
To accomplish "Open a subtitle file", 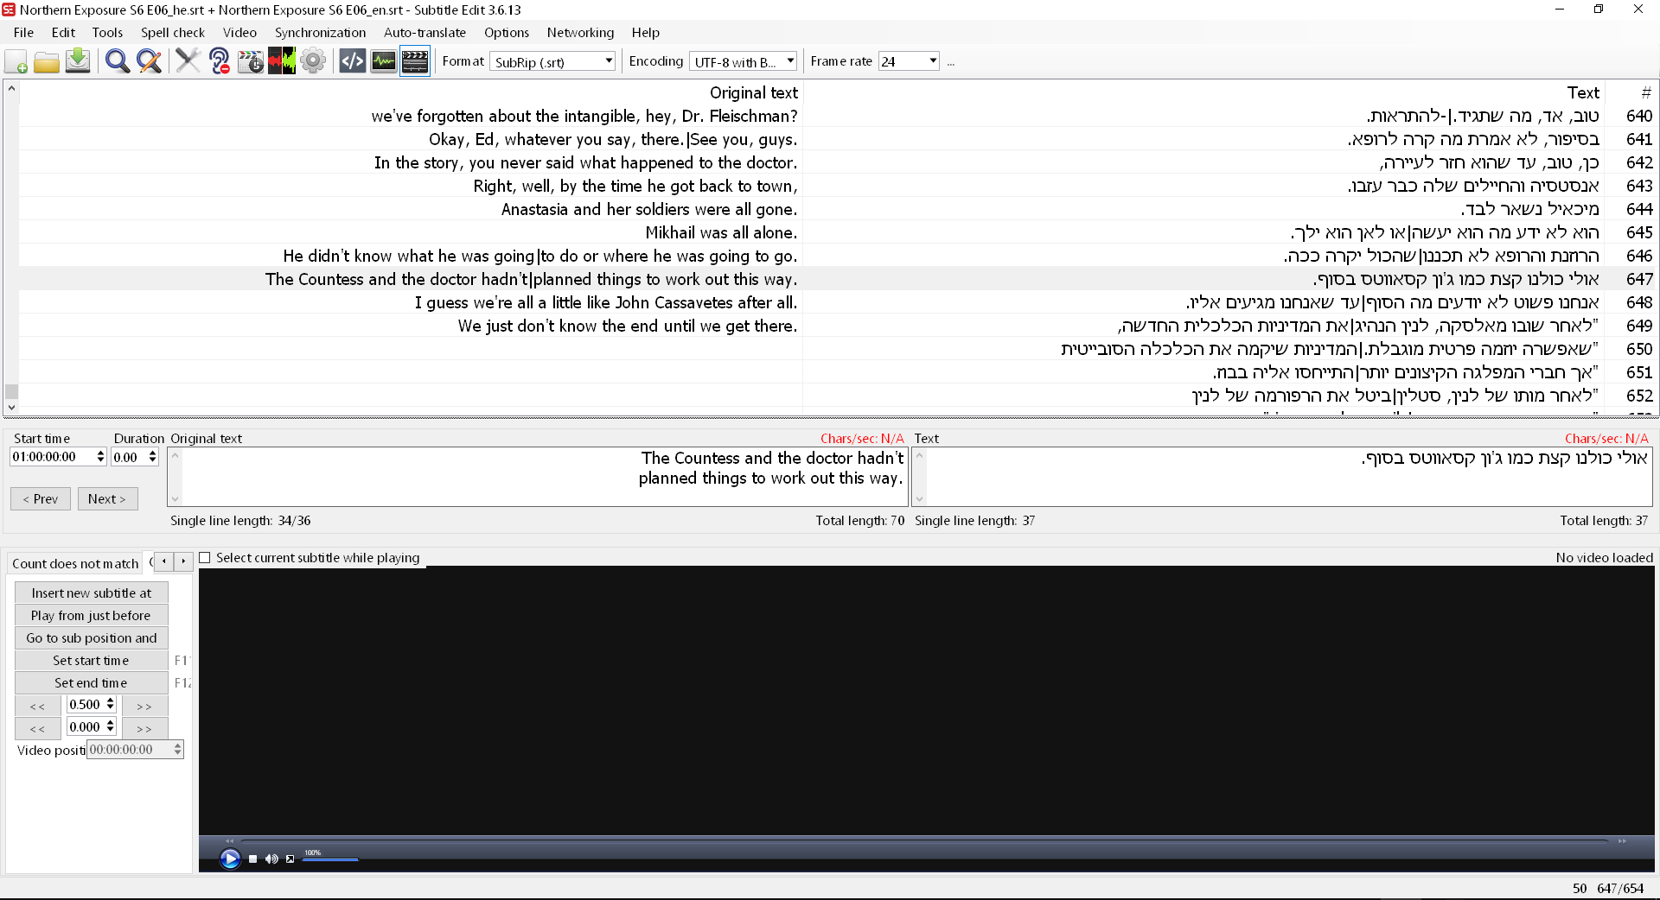I will pos(46,61).
